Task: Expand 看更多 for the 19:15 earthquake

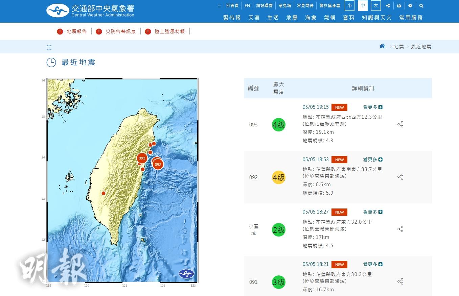Action: [x=372, y=107]
